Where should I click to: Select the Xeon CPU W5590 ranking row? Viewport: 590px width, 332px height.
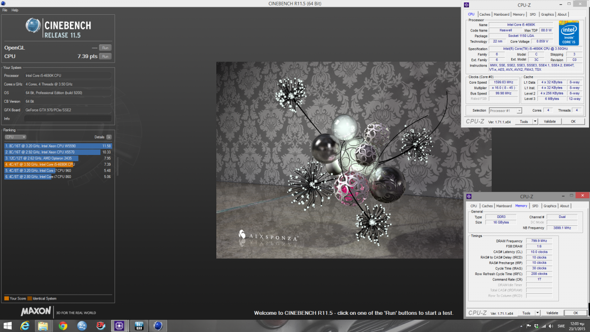coord(58,146)
